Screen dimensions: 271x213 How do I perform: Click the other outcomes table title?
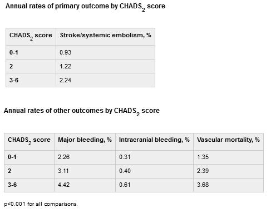pyautogui.click(x=82, y=111)
